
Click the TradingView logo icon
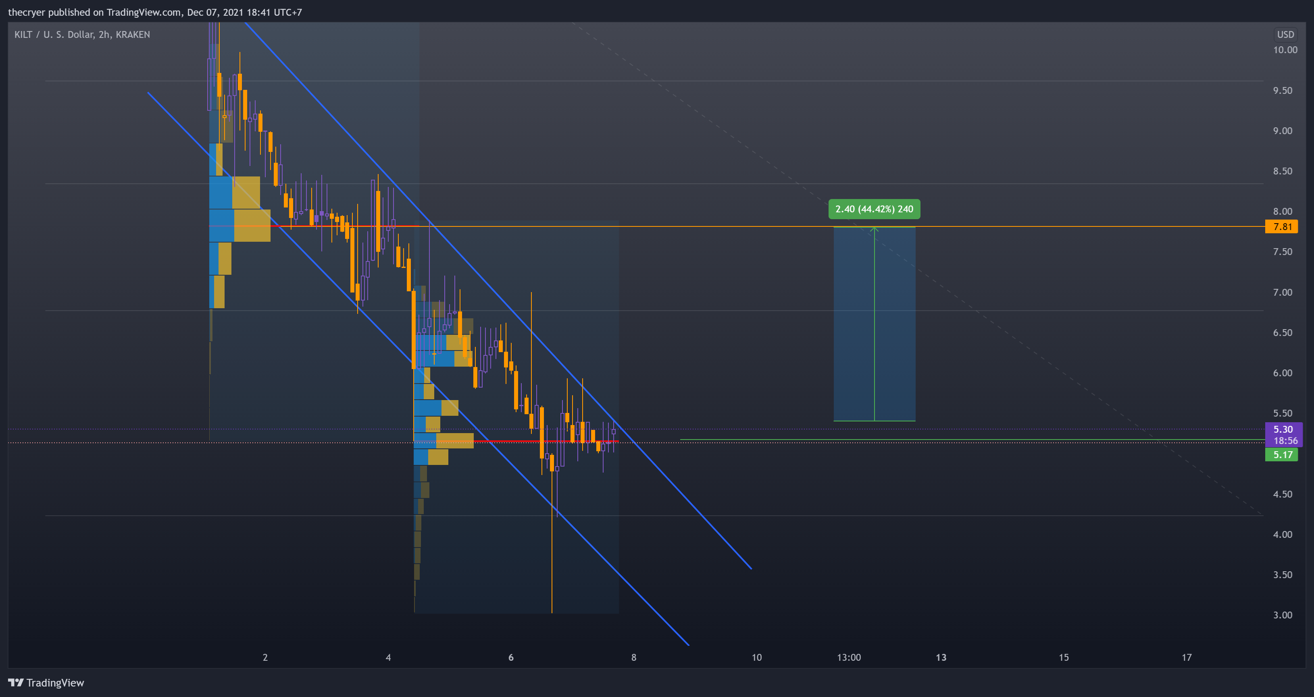tap(16, 682)
